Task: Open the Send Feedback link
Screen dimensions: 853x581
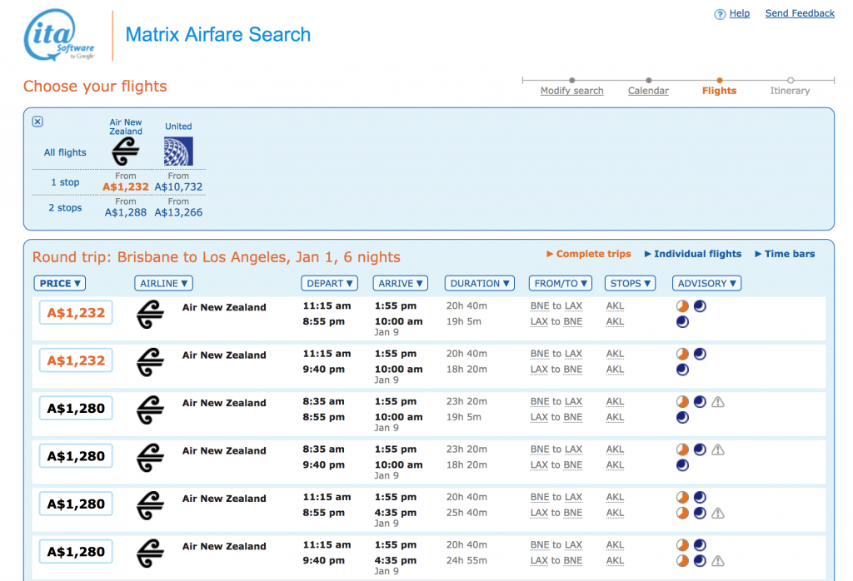Action: (800, 13)
